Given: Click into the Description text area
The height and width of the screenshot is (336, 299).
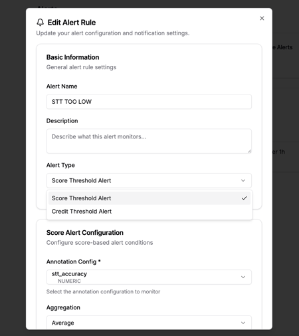Looking at the screenshot, I should (149, 141).
